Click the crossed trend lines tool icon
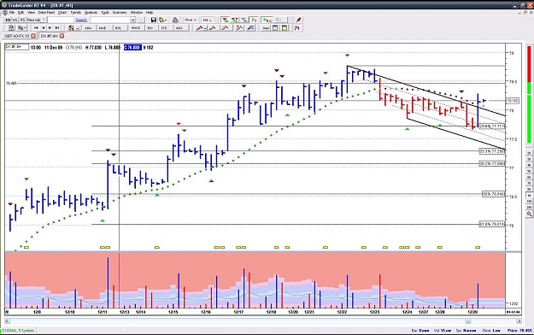The height and width of the screenshot is (335, 534). [x=240, y=28]
